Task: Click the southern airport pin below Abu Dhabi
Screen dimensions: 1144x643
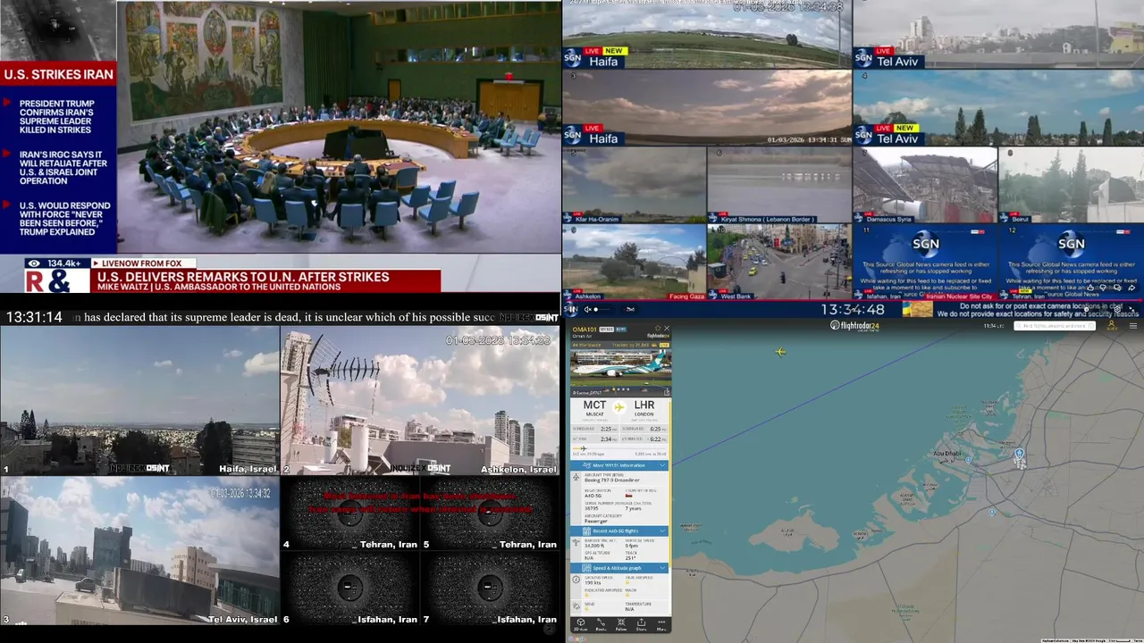Action: pos(991,513)
